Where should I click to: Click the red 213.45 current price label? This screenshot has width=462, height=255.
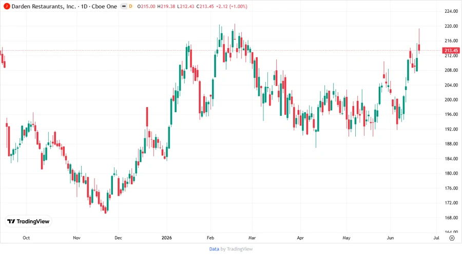[451, 51]
